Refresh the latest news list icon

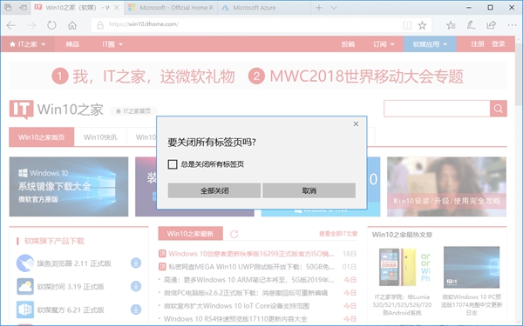pyautogui.click(x=234, y=234)
